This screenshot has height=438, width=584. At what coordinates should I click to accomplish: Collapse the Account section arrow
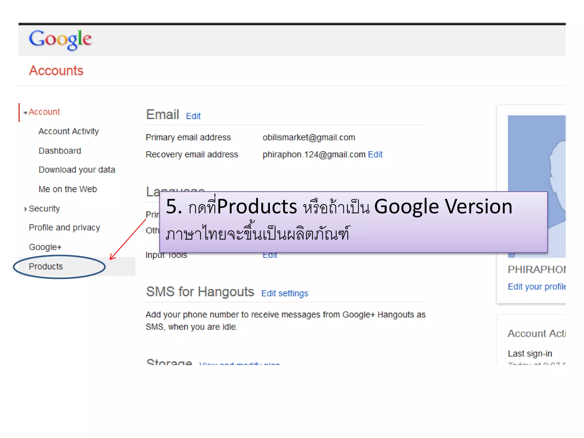tap(25, 113)
